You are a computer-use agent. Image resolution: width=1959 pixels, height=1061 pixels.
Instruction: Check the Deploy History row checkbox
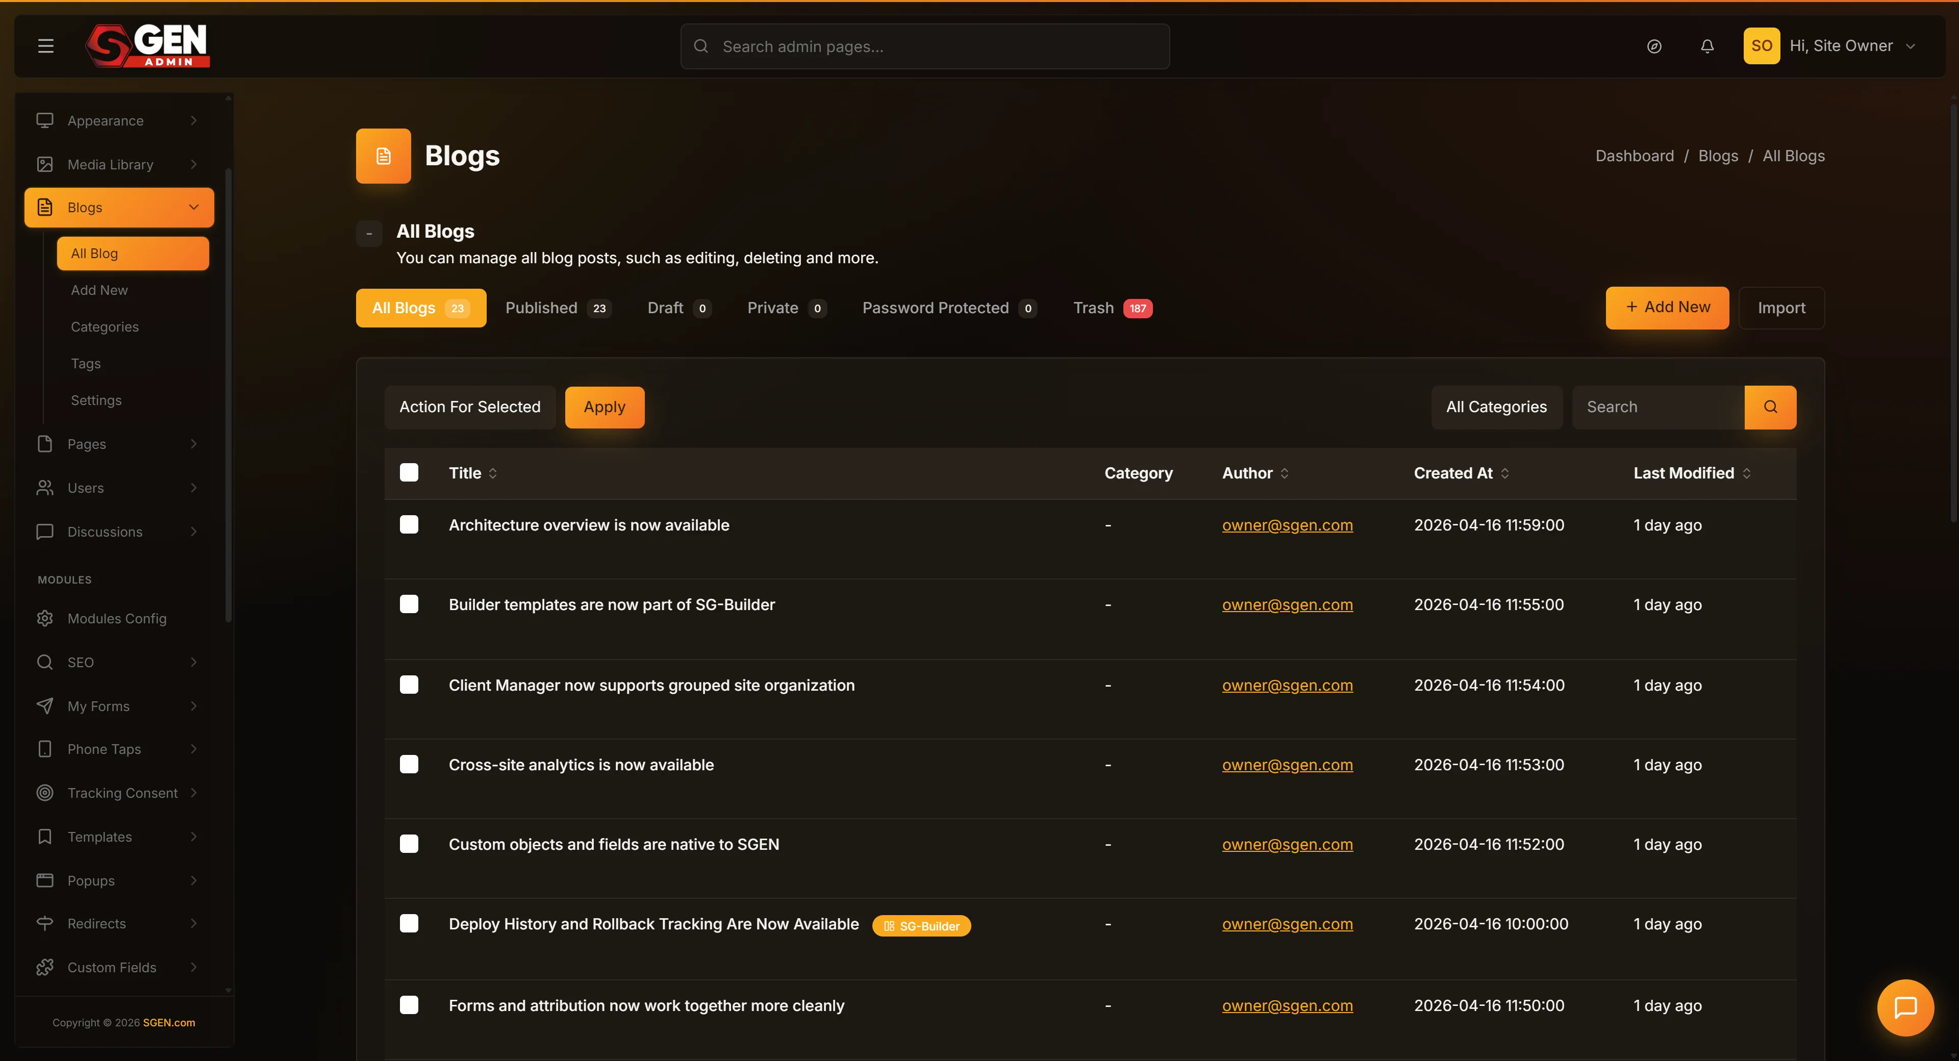(x=409, y=924)
